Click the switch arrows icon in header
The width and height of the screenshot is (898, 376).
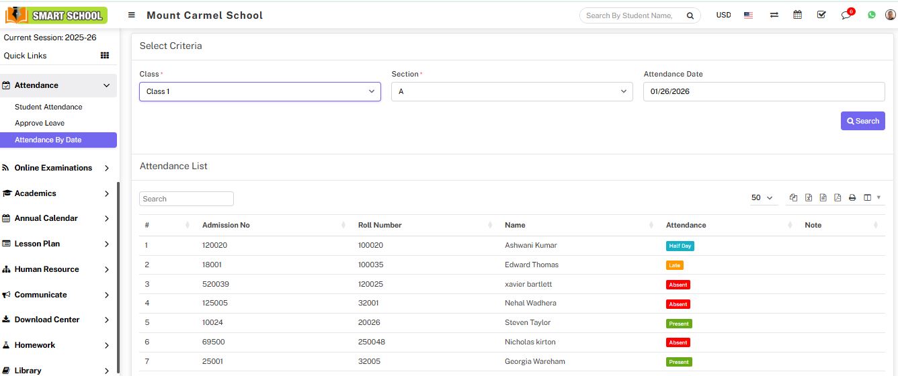tap(774, 15)
